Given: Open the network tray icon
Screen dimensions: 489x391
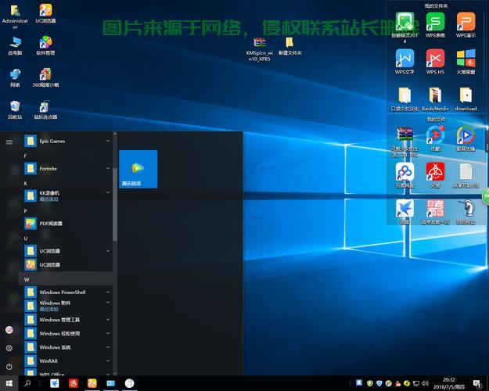Looking at the screenshot, I should pos(416,383).
